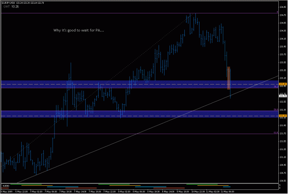Image resolution: width=288 pixels, height=194 pixels.
Task: Select the lower blue support zone band
Action: tap(140, 114)
